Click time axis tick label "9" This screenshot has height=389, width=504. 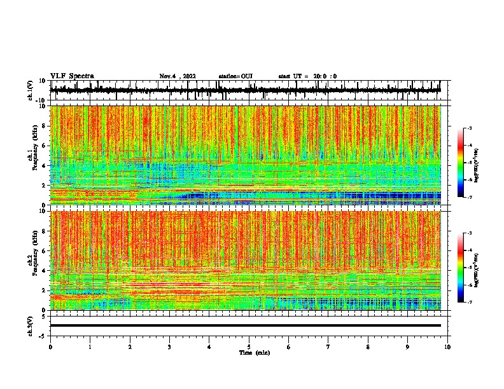(x=407, y=347)
